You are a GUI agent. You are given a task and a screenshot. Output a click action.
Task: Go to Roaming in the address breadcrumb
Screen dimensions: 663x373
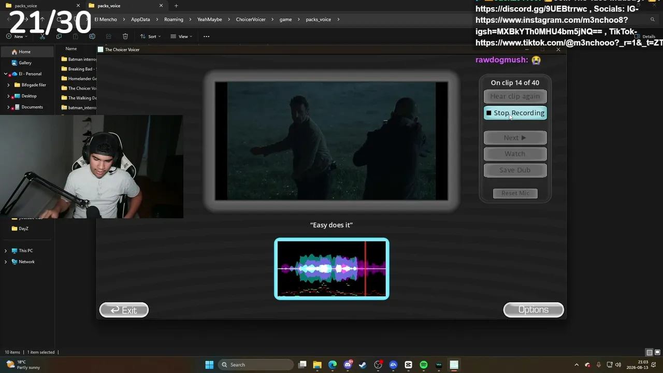click(x=174, y=20)
